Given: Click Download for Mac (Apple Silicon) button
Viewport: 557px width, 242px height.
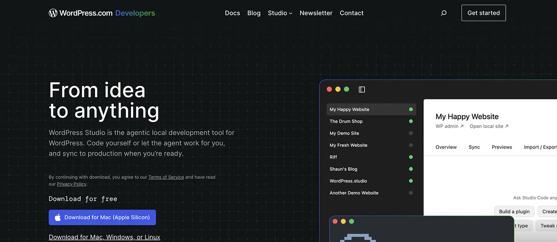Looking at the screenshot, I should [x=102, y=218].
